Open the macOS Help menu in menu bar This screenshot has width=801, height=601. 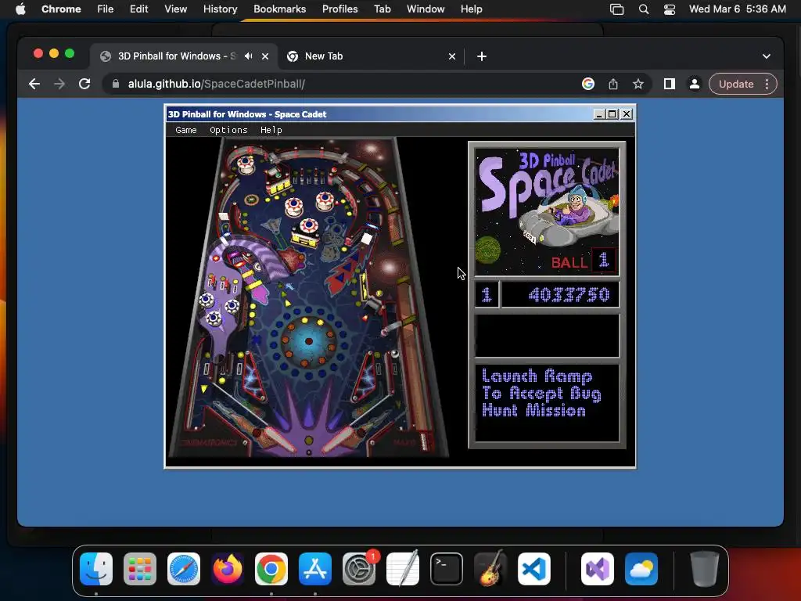click(x=471, y=9)
